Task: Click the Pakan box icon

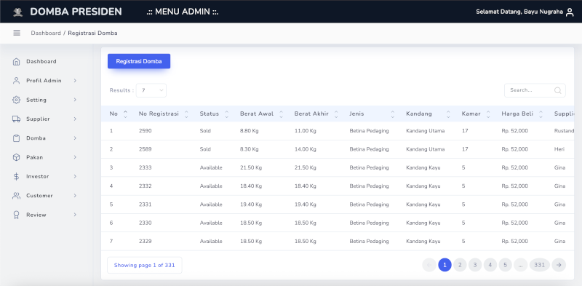Action: tap(16, 157)
